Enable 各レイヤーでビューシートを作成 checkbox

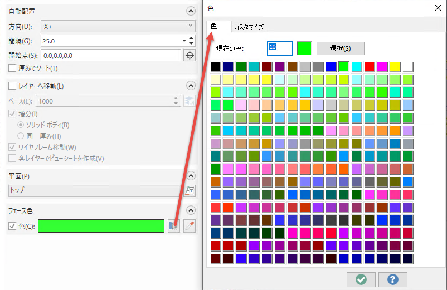click(x=12, y=158)
